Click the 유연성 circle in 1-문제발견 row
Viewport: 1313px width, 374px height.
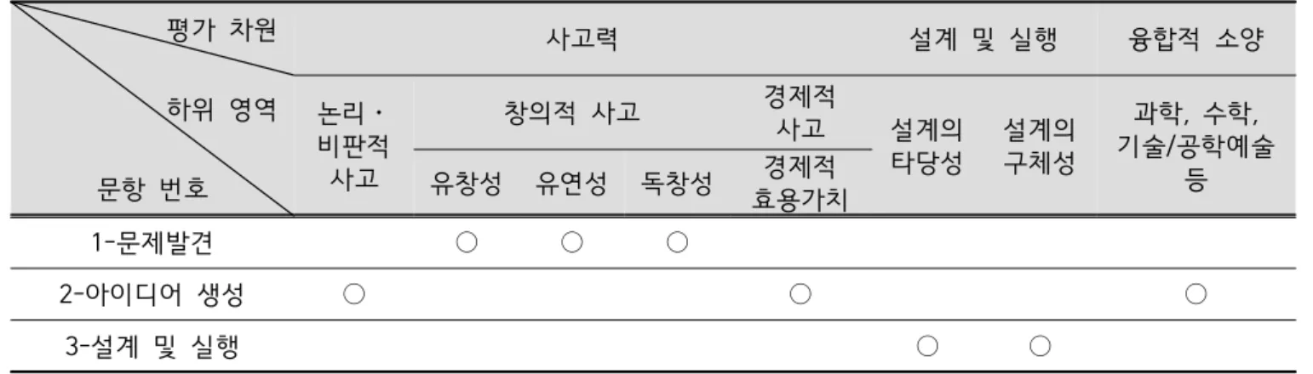coord(572,243)
